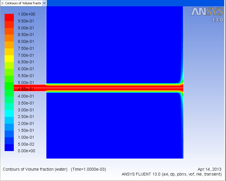Click the red water jet in plot
The width and height of the screenshot is (226, 181).
click(115, 88)
